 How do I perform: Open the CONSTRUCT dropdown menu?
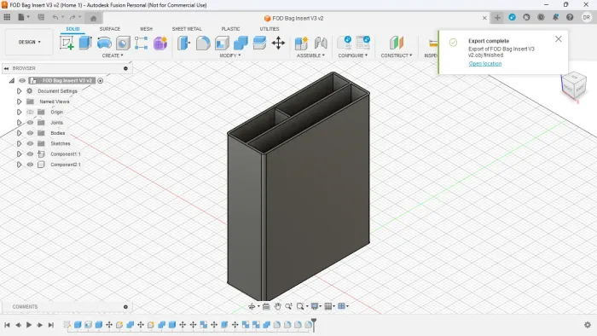point(397,55)
